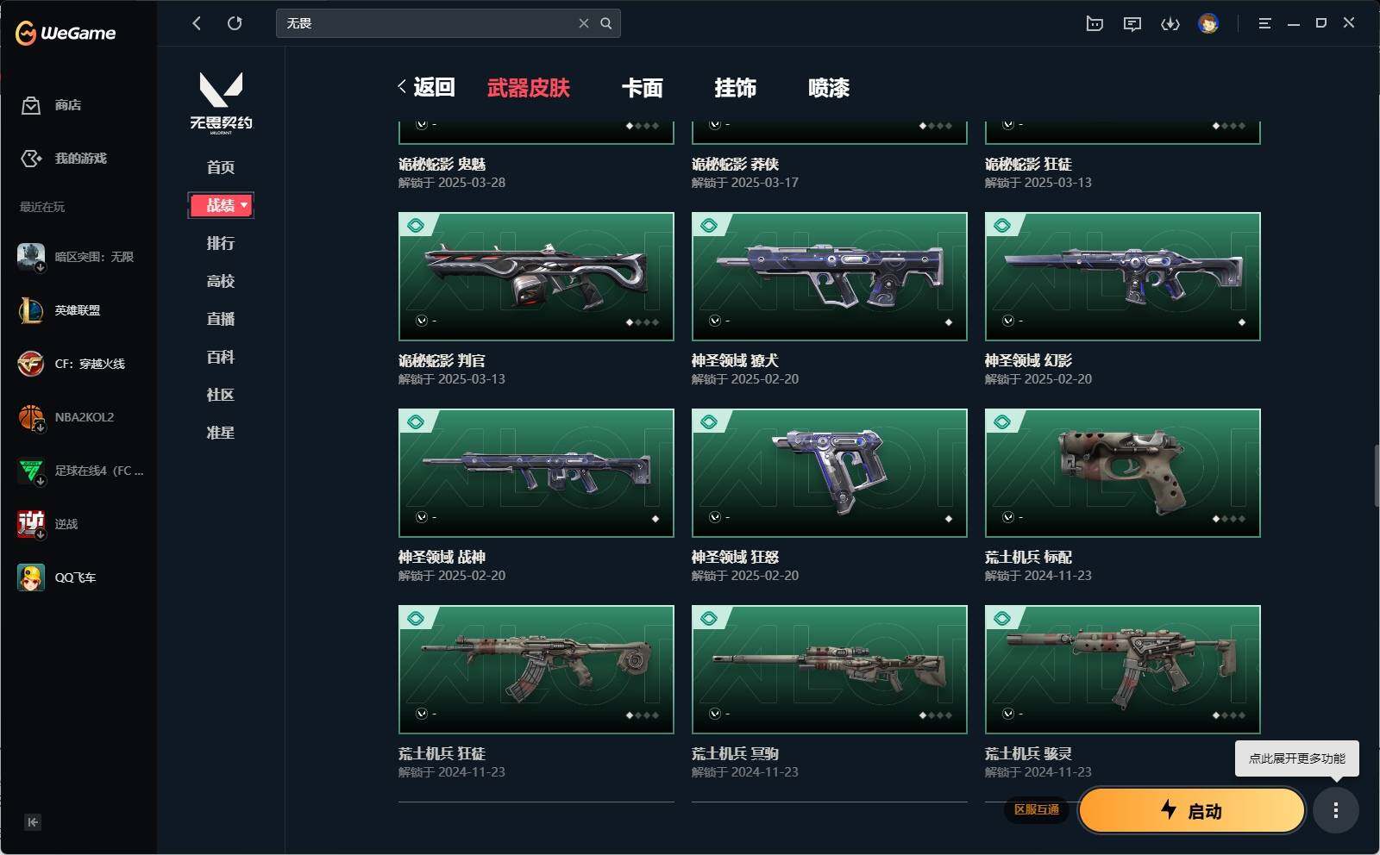Expand chevron on 神圣领域 獠犬 card

(715, 321)
